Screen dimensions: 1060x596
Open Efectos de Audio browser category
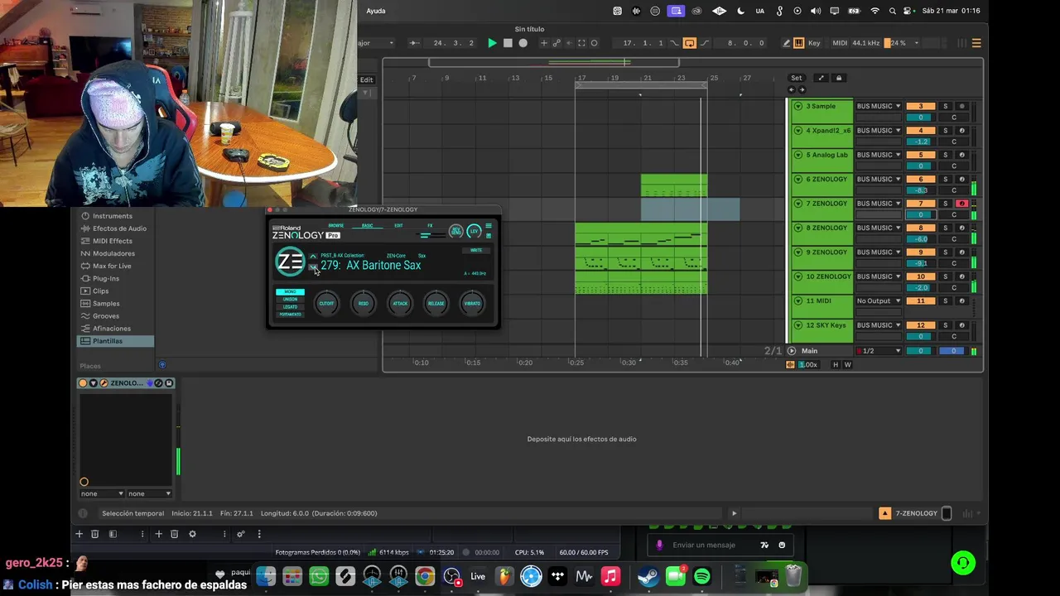coord(119,228)
